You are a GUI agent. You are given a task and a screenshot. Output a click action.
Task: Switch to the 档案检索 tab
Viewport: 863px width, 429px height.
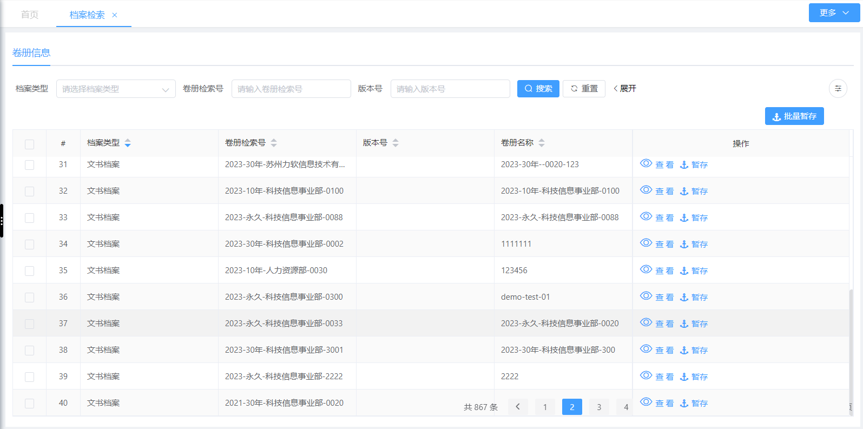coord(87,15)
